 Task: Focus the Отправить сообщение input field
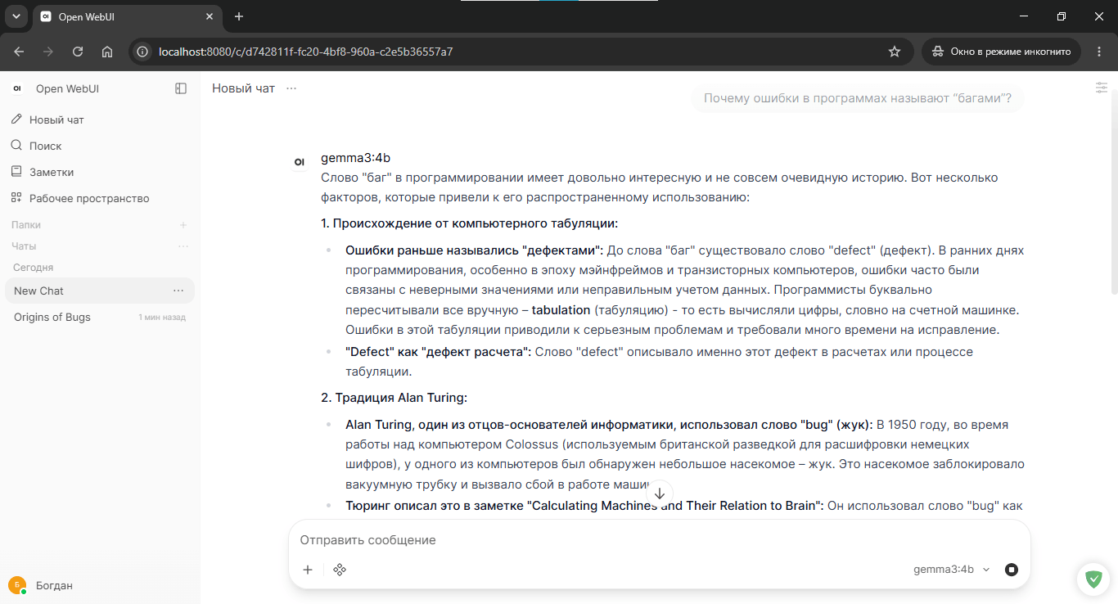(659, 540)
